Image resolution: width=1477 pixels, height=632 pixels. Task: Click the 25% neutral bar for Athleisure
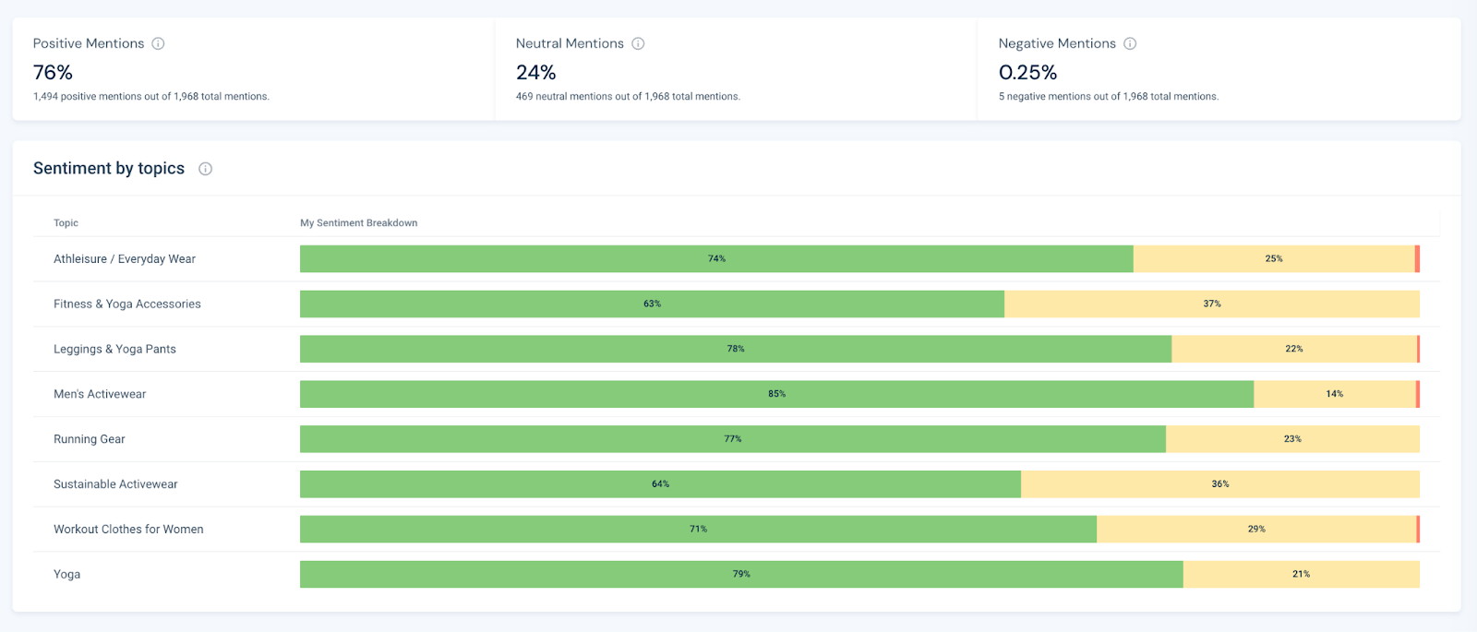[x=1274, y=259]
